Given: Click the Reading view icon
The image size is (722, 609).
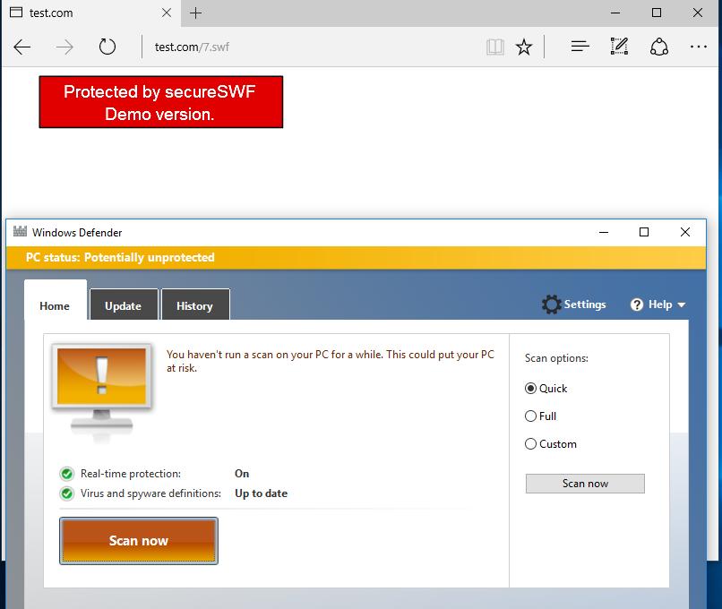Looking at the screenshot, I should tap(494, 47).
